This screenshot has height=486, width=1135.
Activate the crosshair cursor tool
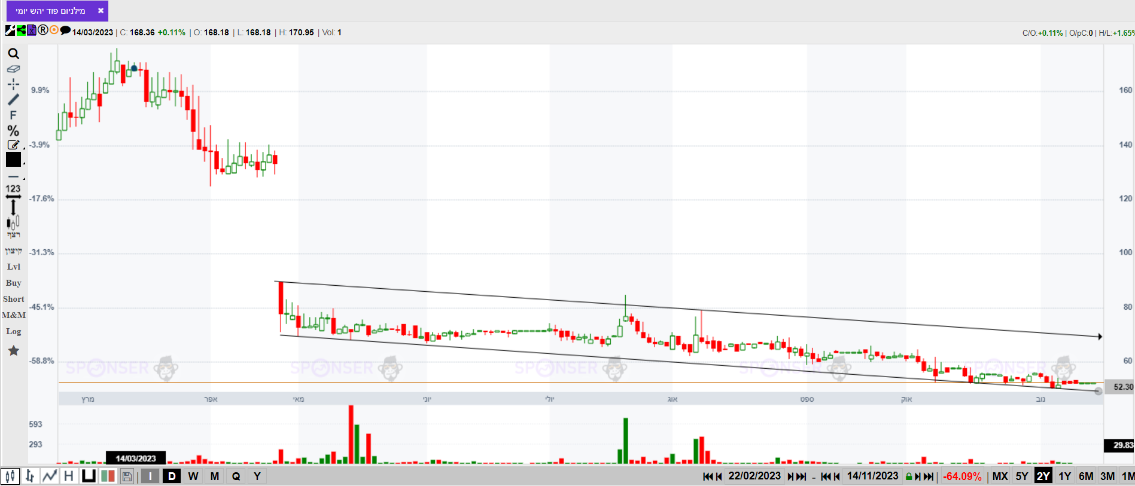pos(13,84)
